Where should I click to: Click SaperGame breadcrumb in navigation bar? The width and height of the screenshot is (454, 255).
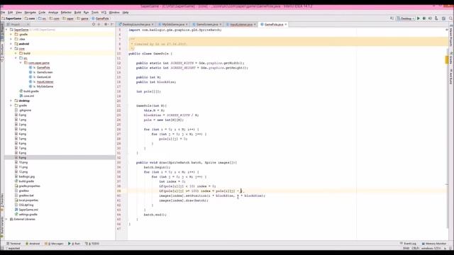click(12, 18)
